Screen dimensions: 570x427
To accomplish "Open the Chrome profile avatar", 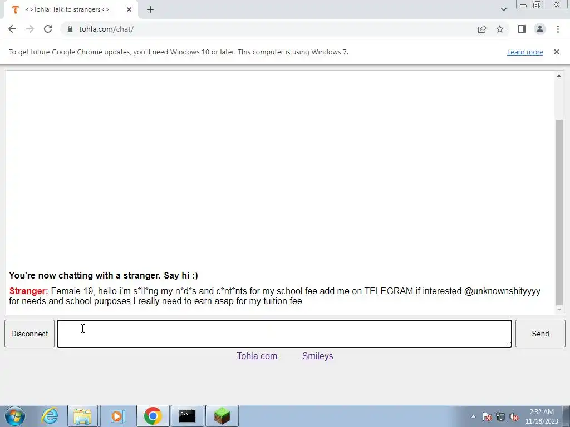I will tap(540, 29).
